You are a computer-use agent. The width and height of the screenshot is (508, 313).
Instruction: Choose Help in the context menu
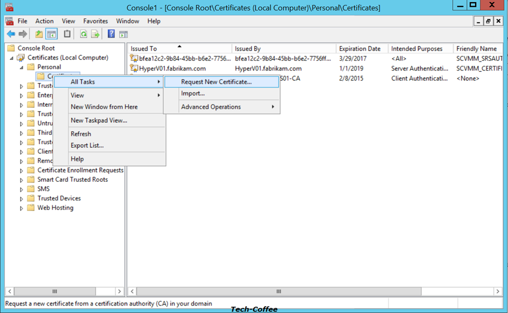(109, 159)
